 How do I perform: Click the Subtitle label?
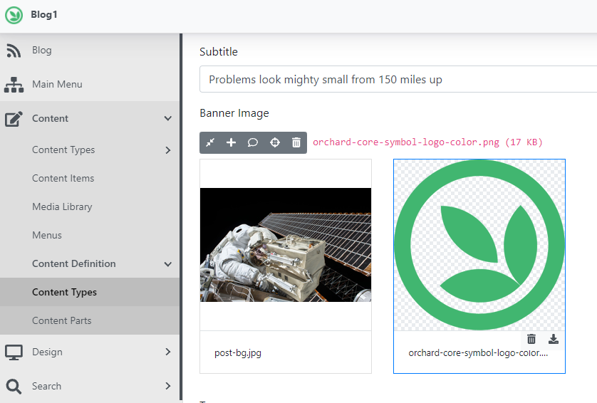(x=219, y=52)
